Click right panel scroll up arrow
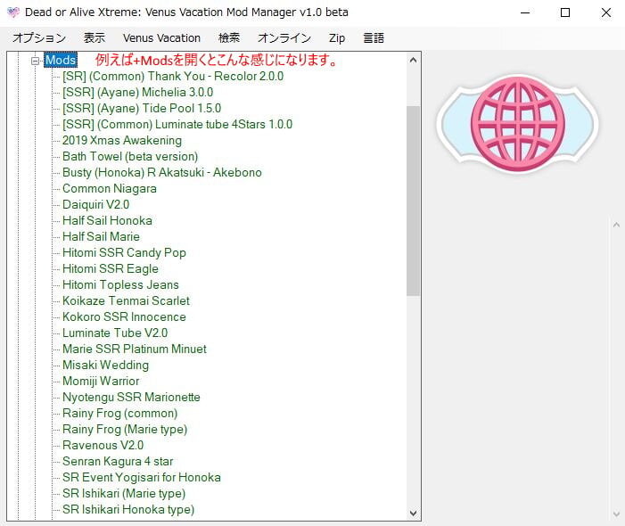 (x=616, y=226)
